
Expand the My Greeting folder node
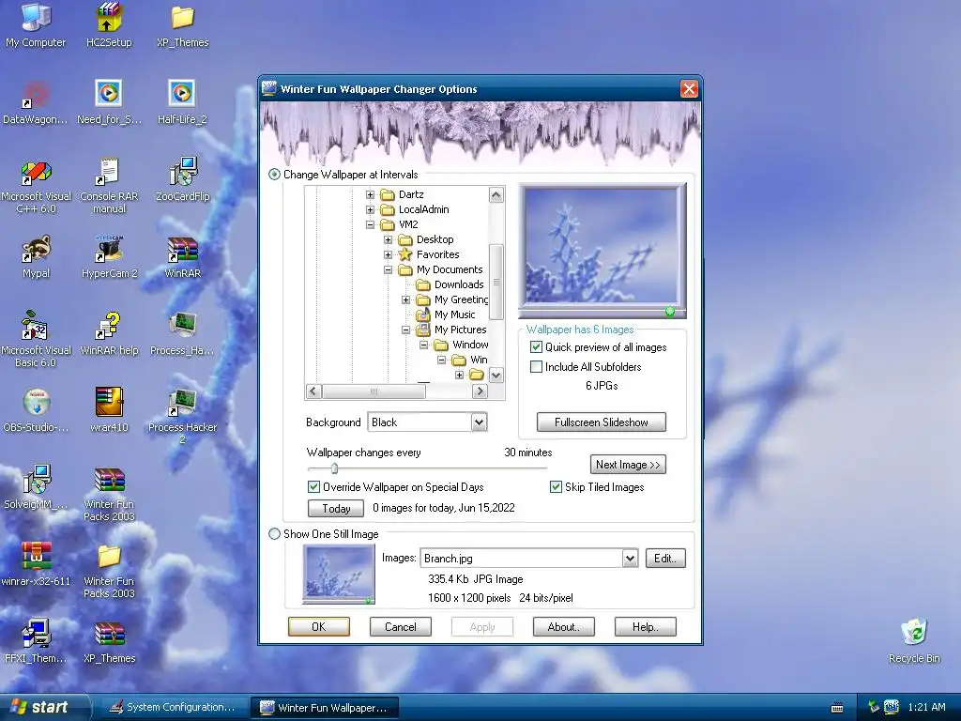tap(405, 299)
